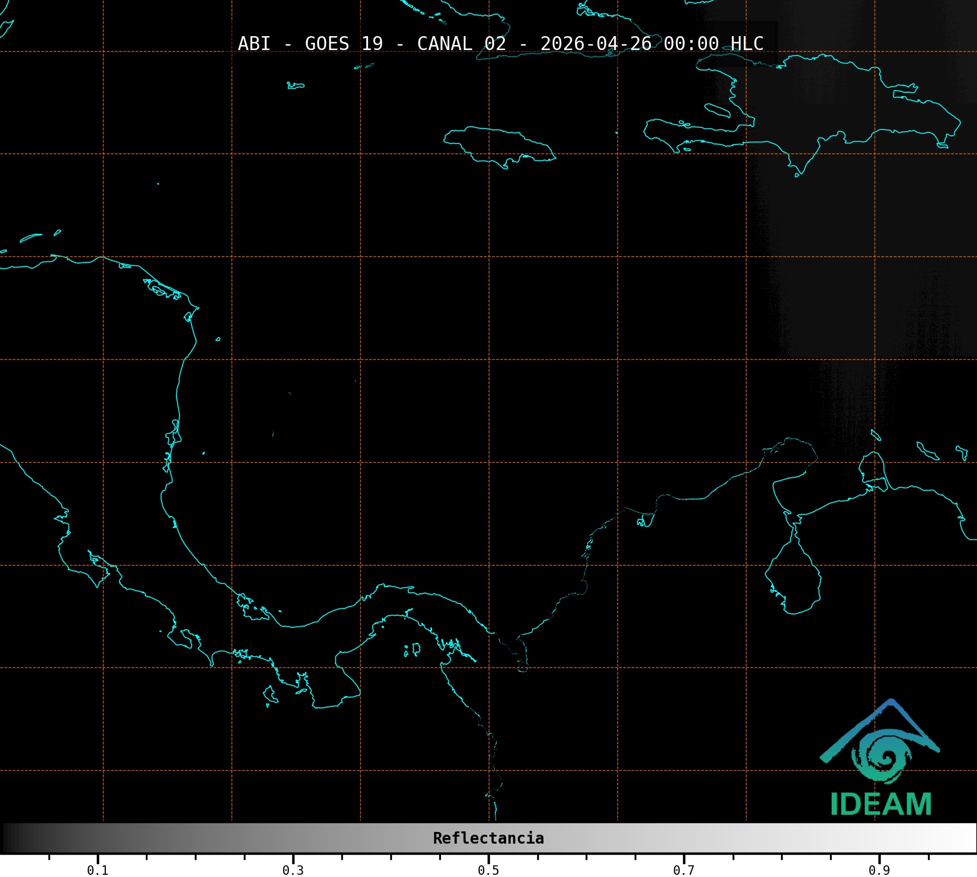
Task: Click the 0.3 tick label on colorbar
Action: 293,870
